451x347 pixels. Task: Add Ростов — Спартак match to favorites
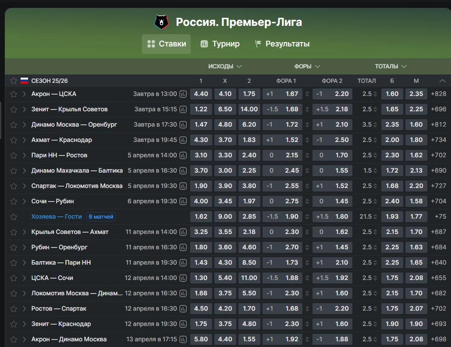14,308
